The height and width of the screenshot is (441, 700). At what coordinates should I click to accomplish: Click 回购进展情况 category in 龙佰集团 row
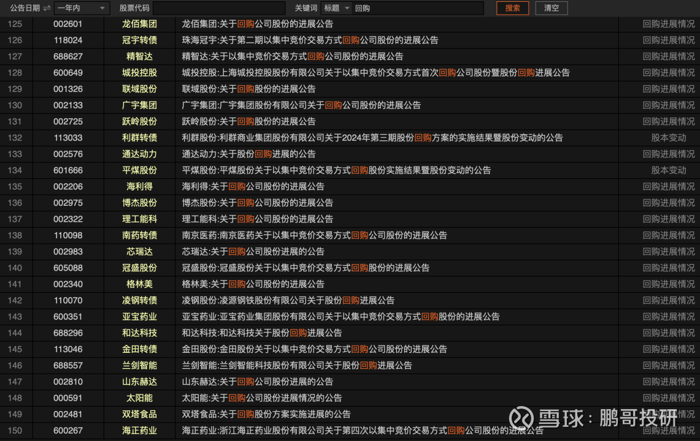pyautogui.click(x=668, y=24)
